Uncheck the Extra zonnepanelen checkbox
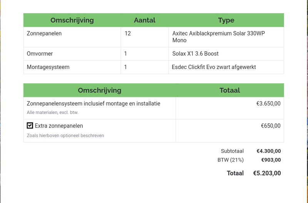This screenshot has height=203, width=308. pos(30,126)
